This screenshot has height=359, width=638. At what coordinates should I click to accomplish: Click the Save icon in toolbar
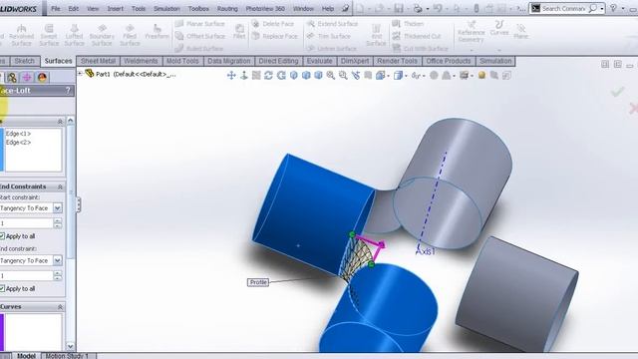pyautogui.click(x=399, y=8)
